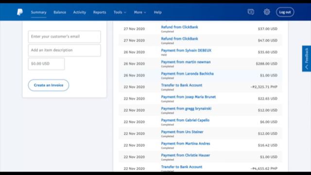
Task: Select the $6.00 USD amount
Action: [269, 122]
